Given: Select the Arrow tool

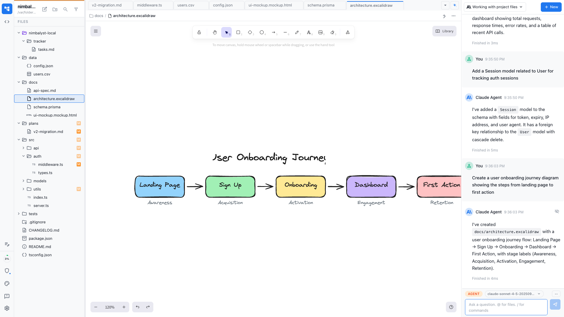Looking at the screenshot, I should (273, 32).
